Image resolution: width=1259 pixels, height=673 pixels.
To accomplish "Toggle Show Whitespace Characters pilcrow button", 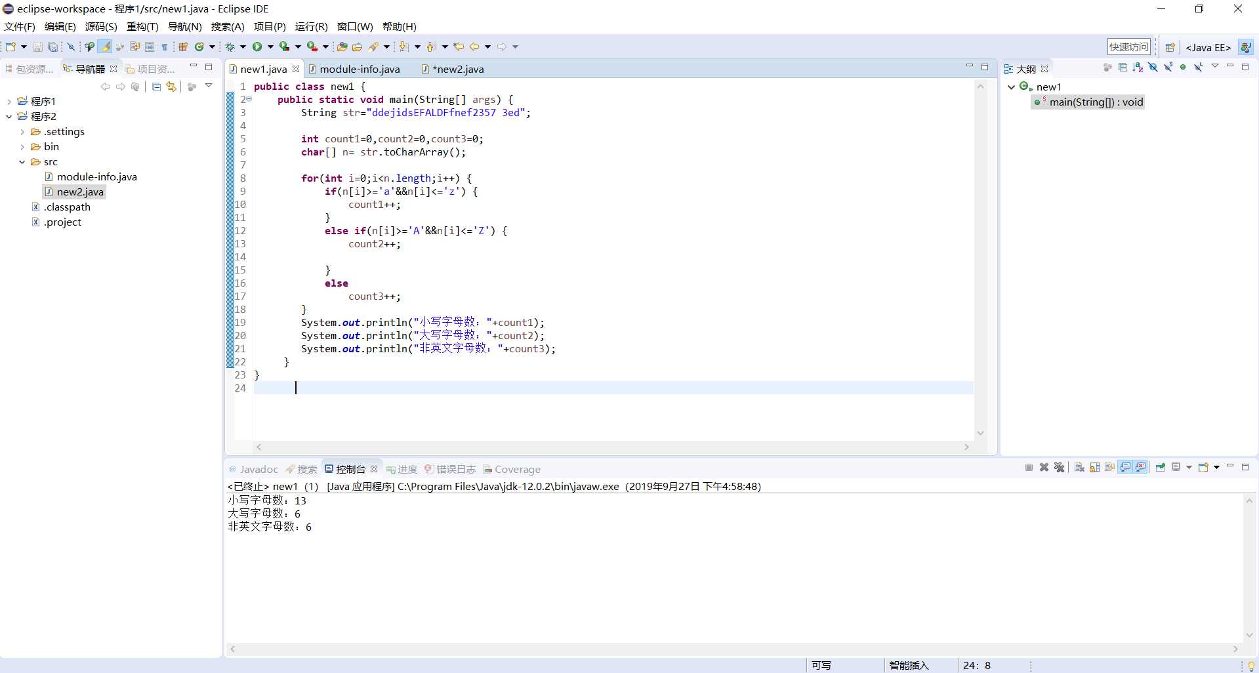I will (165, 47).
